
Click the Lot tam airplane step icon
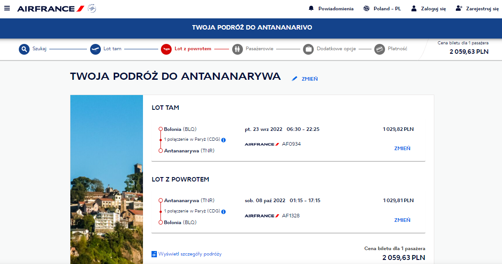(95, 49)
